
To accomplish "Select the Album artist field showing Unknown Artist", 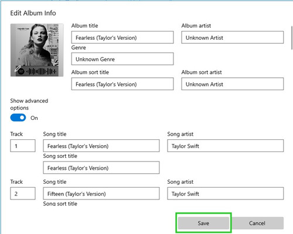I will click(x=233, y=37).
